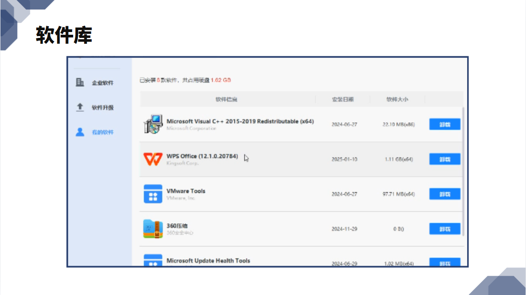
Task: Click the 软件信息 column header
Action: click(x=226, y=99)
